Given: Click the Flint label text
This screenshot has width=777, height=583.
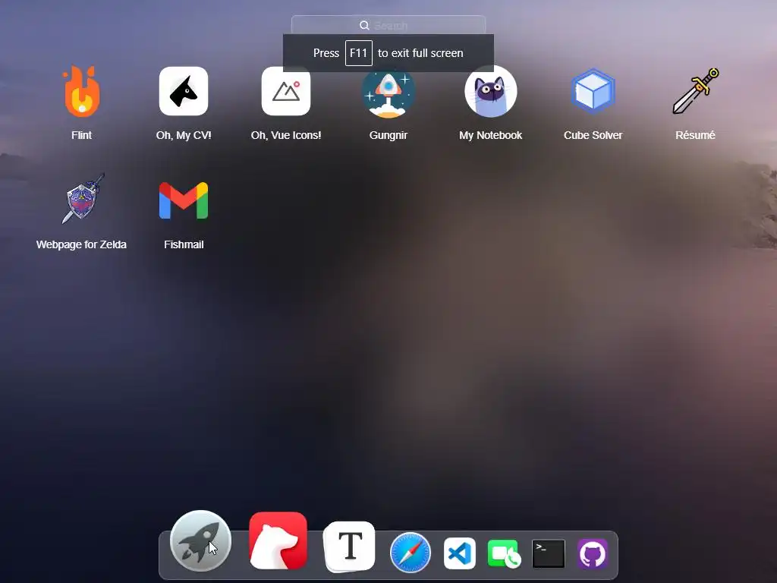Looking at the screenshot, I should point(82,135).
